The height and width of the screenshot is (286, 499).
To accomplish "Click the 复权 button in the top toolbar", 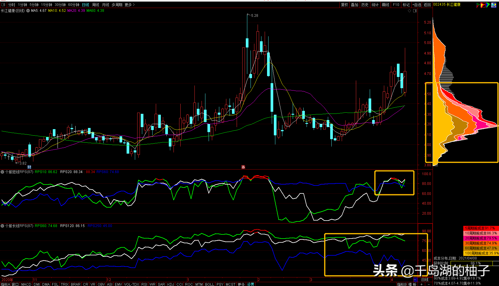I will click(x=344, y=5).
